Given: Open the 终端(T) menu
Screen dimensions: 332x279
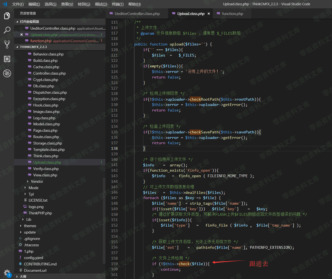Looking at the screenshot, I should [118, 4].
